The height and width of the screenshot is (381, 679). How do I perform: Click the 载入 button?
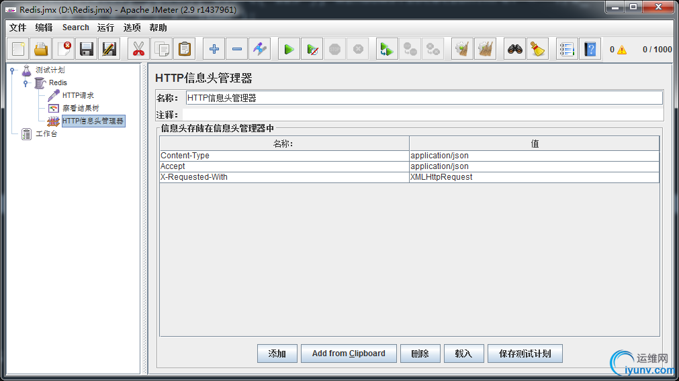[x=463, y=353]
